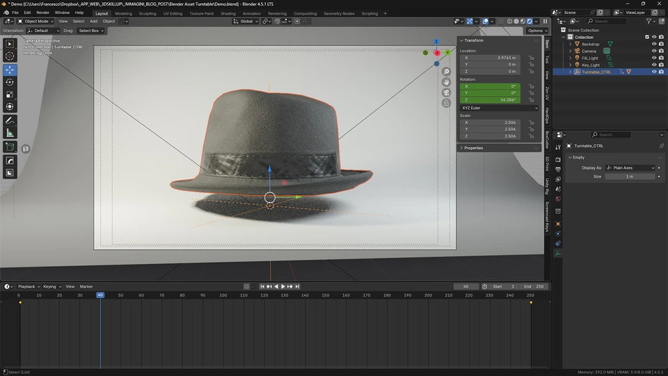Lock camera to view gizmo icon

(x=446, y=104)
